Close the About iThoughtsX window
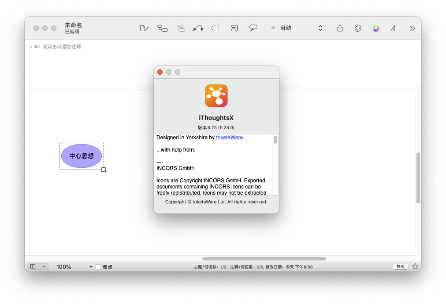 [x=160, y=72]
